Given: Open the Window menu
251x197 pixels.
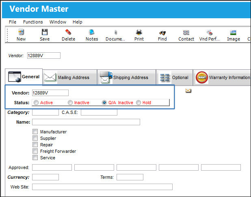Looking at the screenshot, I should (58, 22).
